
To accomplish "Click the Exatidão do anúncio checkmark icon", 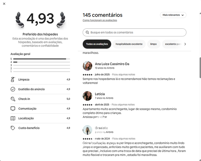I will click(x=13, y=89).
